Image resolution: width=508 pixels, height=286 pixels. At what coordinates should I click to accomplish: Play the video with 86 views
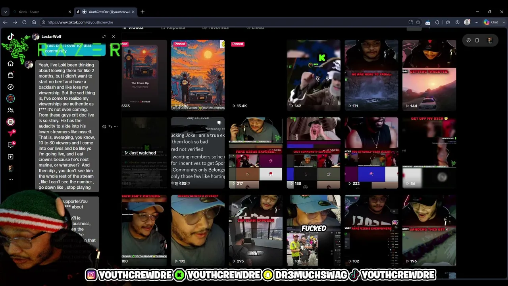pyautogui.click(x=429, y=153)
